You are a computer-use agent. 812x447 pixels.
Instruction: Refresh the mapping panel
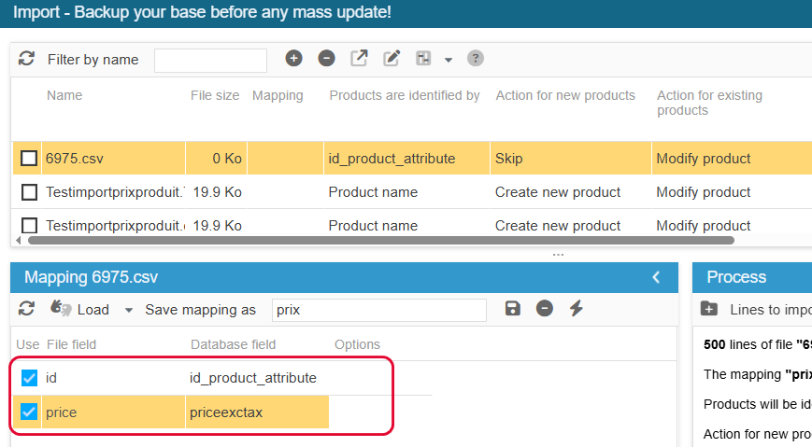26,309
